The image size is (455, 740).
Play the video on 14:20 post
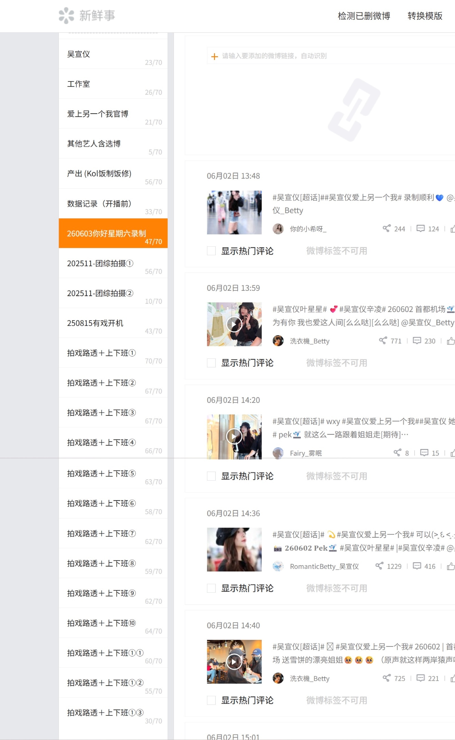(x=234, y=436)
